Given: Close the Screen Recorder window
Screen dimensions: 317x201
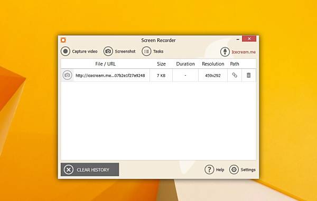Looking at the screenshot, I should 249,38.
